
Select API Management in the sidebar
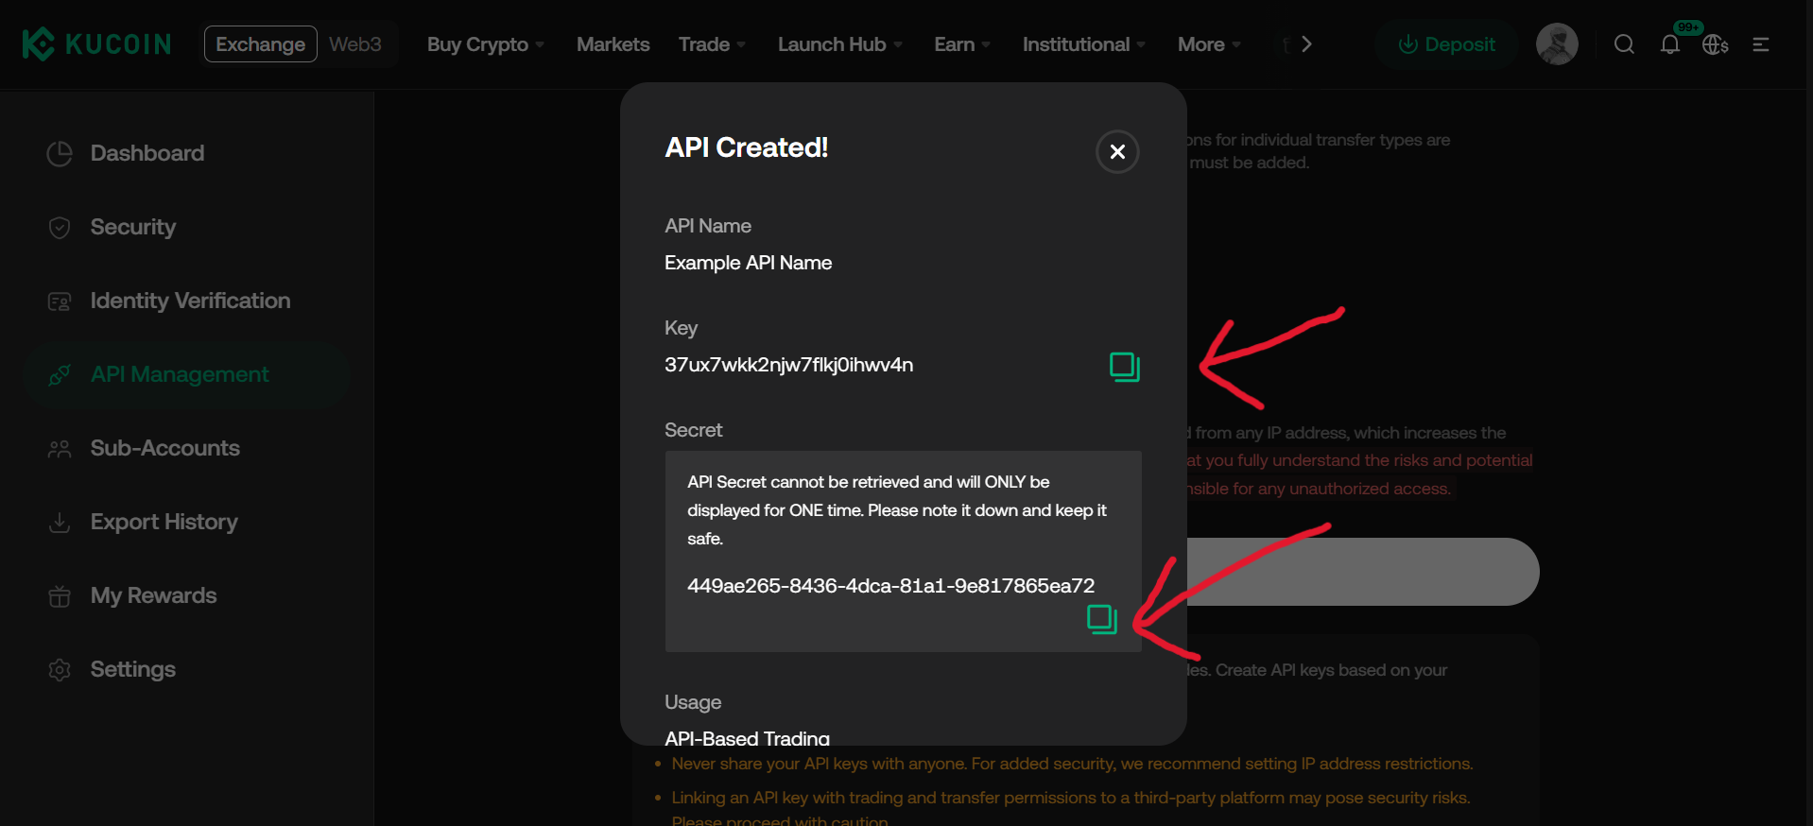click(187, 374)
